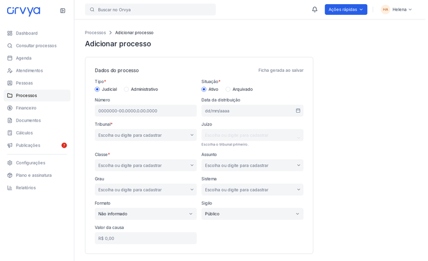Collapse the sidebar with the panel icon

coord(62,11)
